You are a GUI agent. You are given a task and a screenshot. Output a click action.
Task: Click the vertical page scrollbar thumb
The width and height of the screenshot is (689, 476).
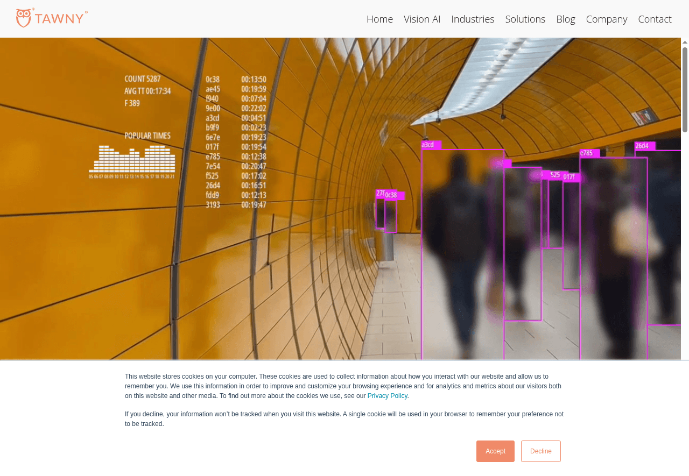tap(685, 89)
